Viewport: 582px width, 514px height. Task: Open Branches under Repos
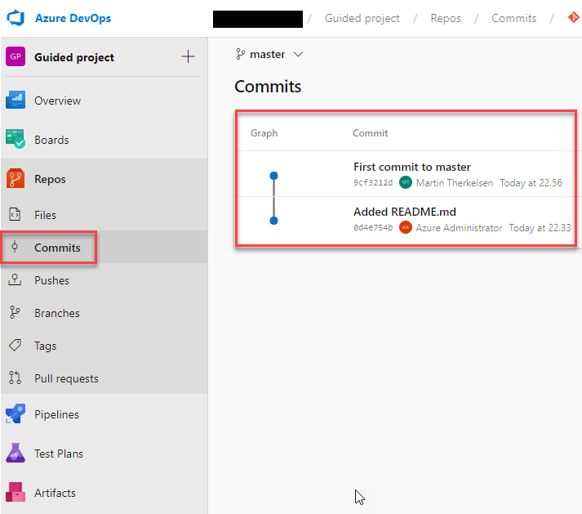pos(57,313)
